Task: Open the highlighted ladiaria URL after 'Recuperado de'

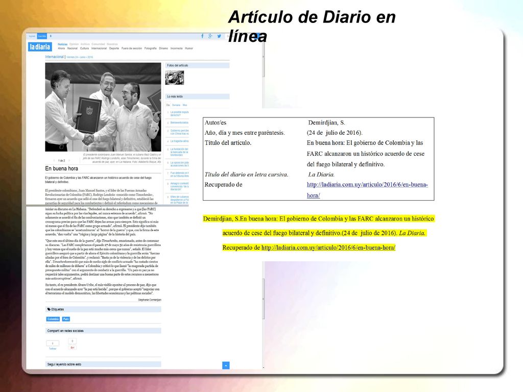Action: (328, 248)
